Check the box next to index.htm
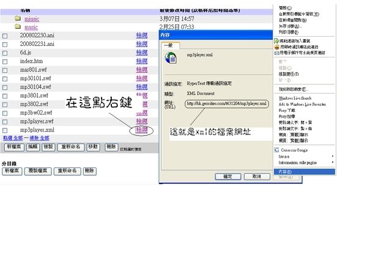This screenshot has width=367, height=275. click(x=5, y=62)
